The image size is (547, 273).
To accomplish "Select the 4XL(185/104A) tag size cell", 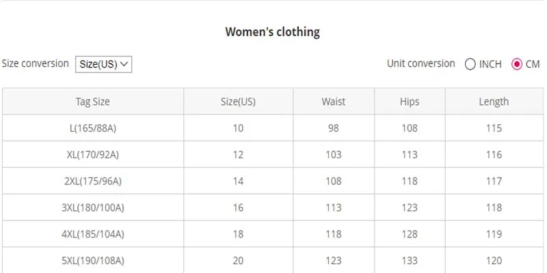I will pos(93,234).
